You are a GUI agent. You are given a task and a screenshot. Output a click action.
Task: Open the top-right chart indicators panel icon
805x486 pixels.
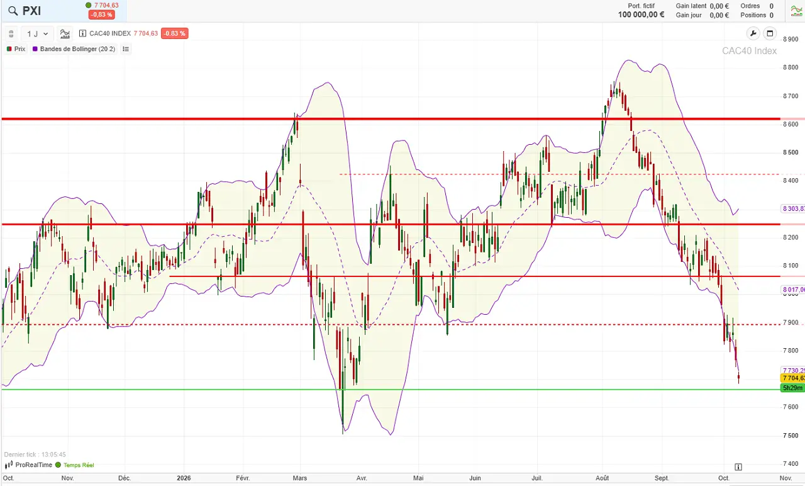pos(797,11)
